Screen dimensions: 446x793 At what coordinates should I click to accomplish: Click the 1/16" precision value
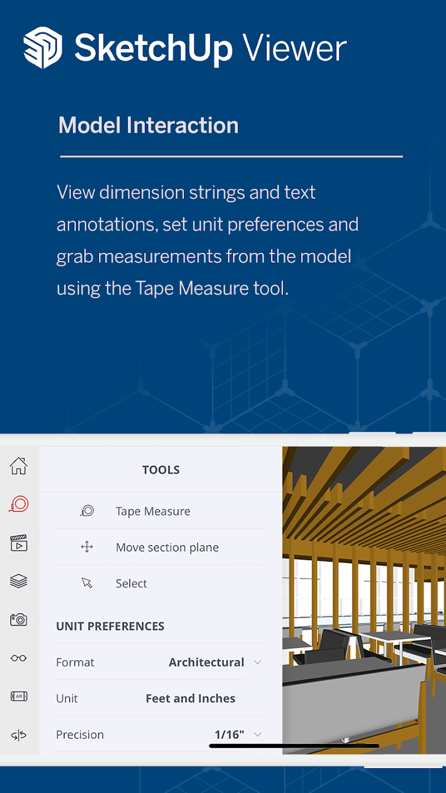coord(229,734)
